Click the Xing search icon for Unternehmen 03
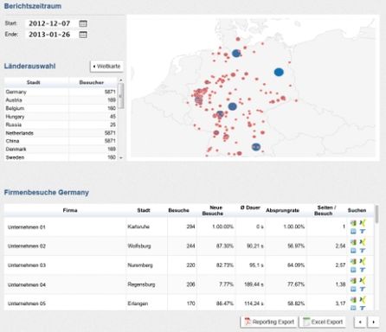This screenshot has width=386, height=332. pos(363,261)
